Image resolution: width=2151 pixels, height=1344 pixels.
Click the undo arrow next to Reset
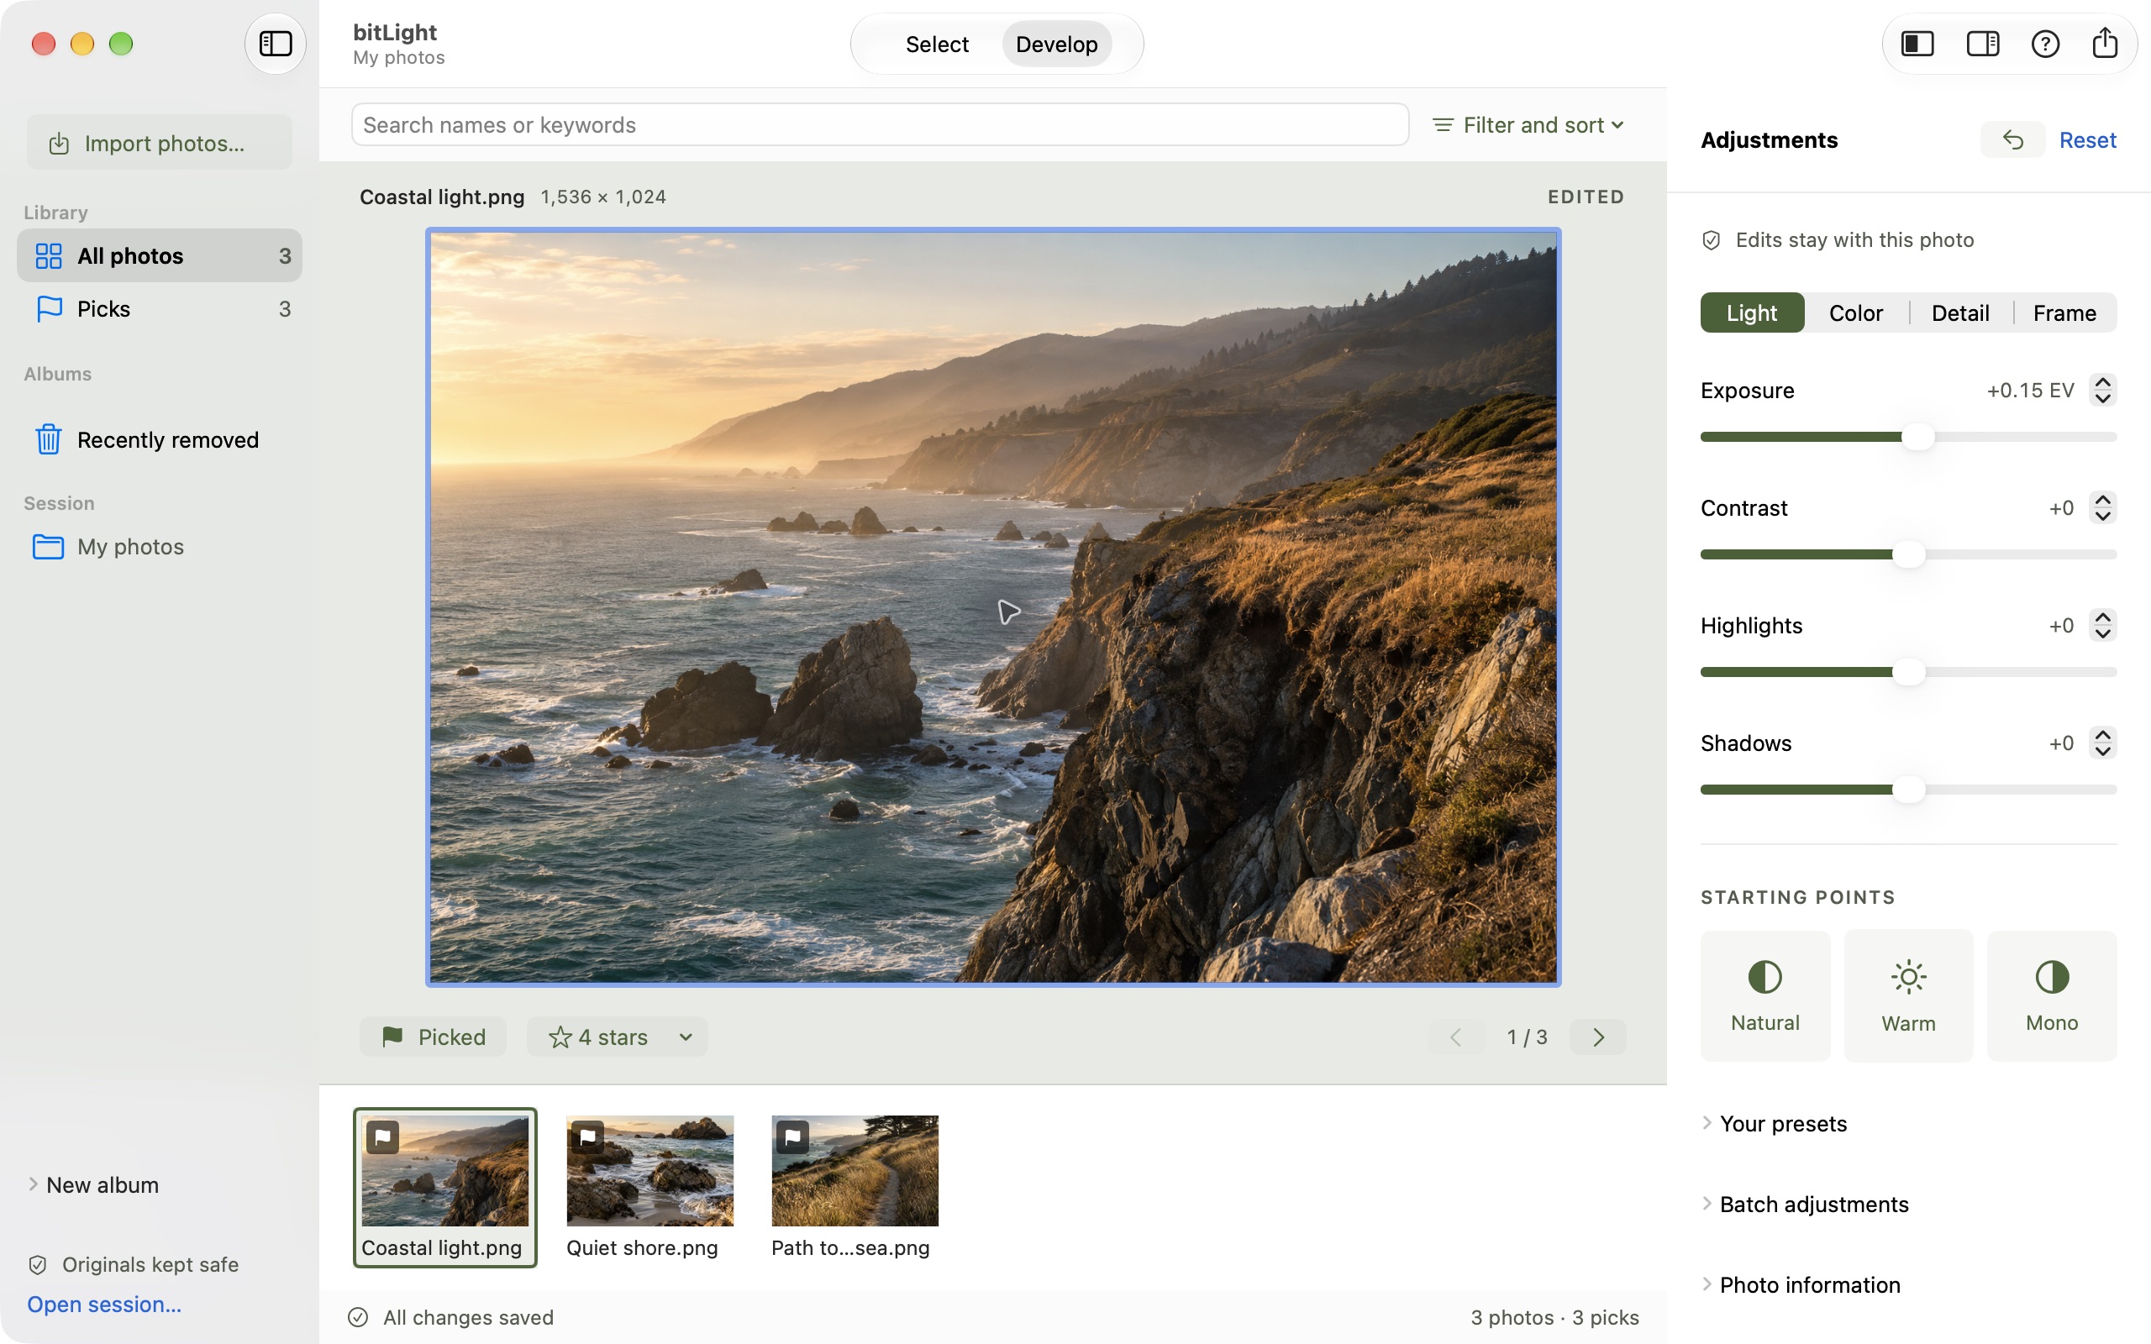[2012, 139]
